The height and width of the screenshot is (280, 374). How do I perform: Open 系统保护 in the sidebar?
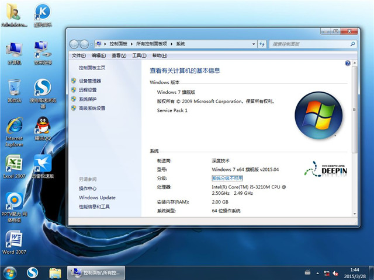(88, 99)
